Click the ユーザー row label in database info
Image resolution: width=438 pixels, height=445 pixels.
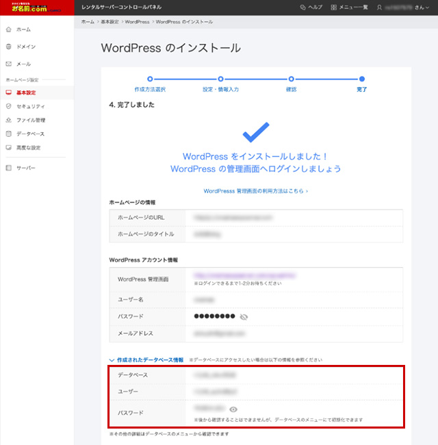pyautogui.click(x=128, y=392)
